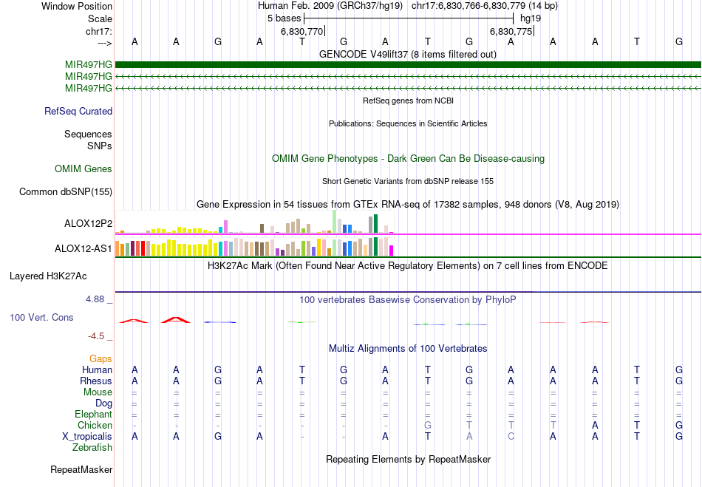
Task: Click the 6,830,775 position marker
Action: click(x=511, y=31)
